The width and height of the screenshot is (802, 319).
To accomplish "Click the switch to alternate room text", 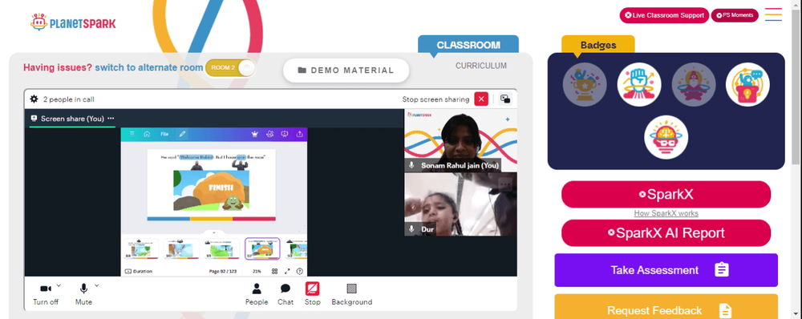I will click(x=149, y=67).
